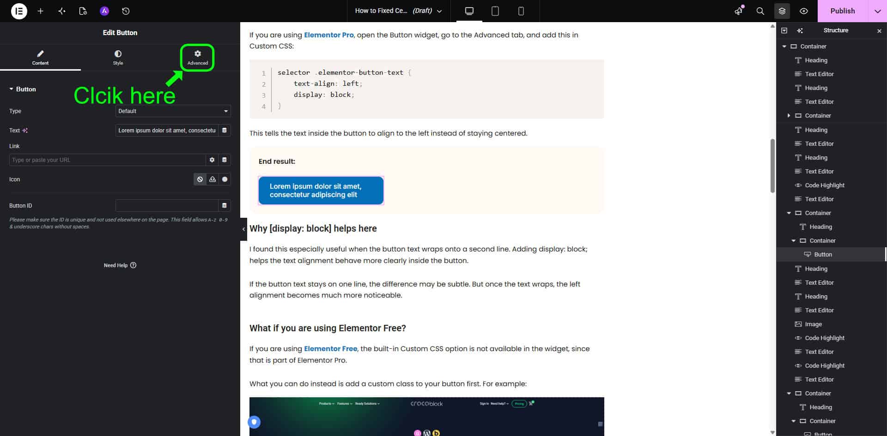Dock the Structure panel icon
887x436 pixels.
click(x=784, y=30)
